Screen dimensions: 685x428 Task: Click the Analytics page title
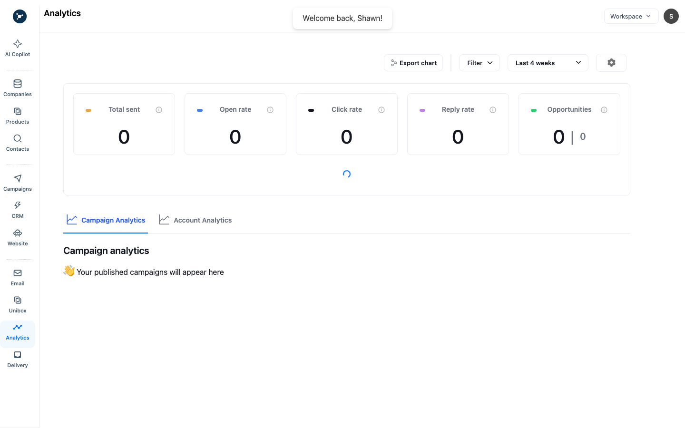tap(62, 13)
